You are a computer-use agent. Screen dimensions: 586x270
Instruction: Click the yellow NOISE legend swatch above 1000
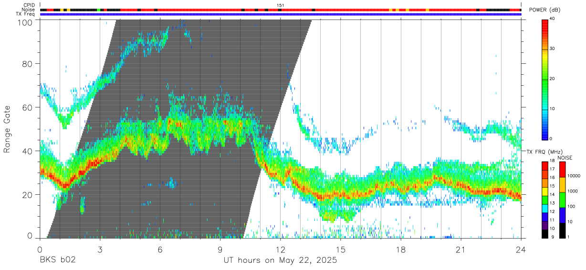coord(562,185)
